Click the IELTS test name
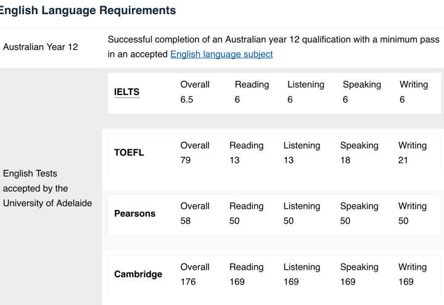The image size is (444, 305). 126,92
